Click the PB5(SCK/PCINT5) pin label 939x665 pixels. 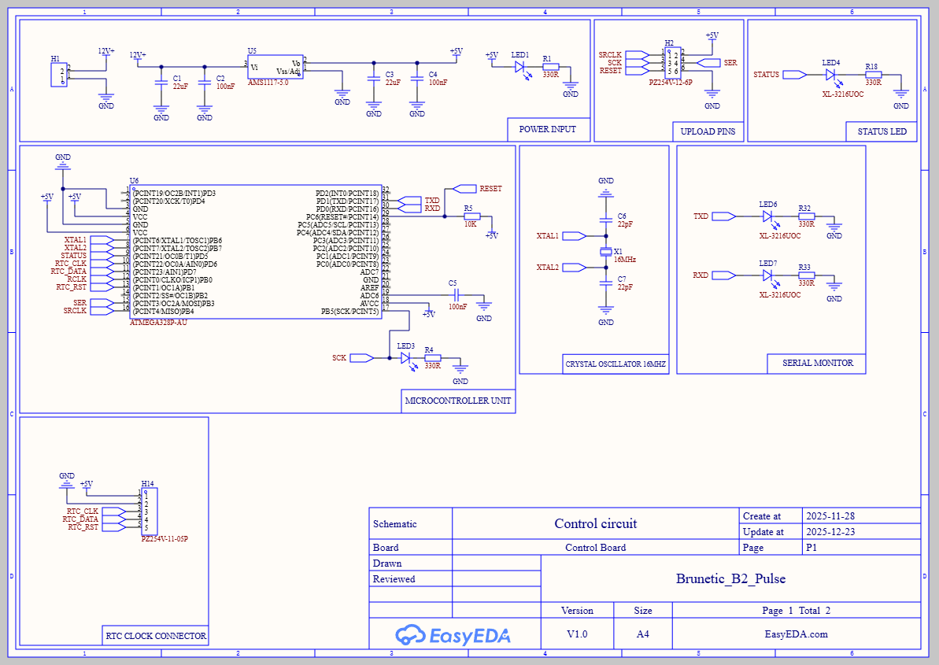click(349, 311)
